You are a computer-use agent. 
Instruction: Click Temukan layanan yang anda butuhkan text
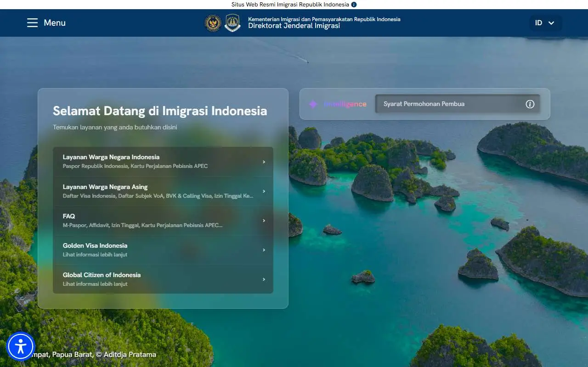pos(115,127)
